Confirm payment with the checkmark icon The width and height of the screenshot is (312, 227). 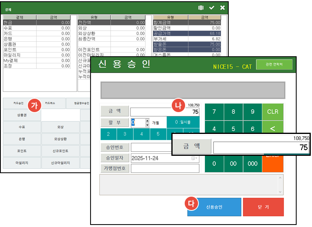click(212, 8)
